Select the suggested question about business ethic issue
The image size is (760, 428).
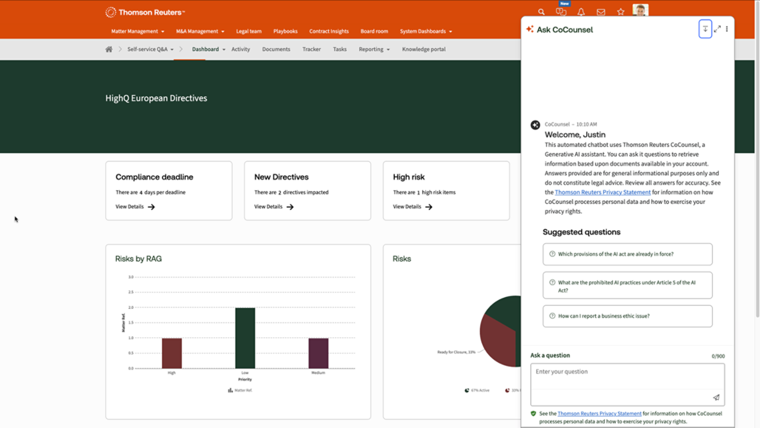[627, 316]
